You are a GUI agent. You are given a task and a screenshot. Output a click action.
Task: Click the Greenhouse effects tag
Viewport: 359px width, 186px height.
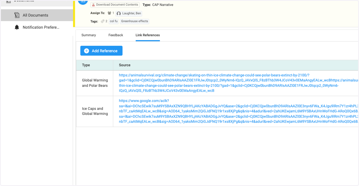point(135,21)
